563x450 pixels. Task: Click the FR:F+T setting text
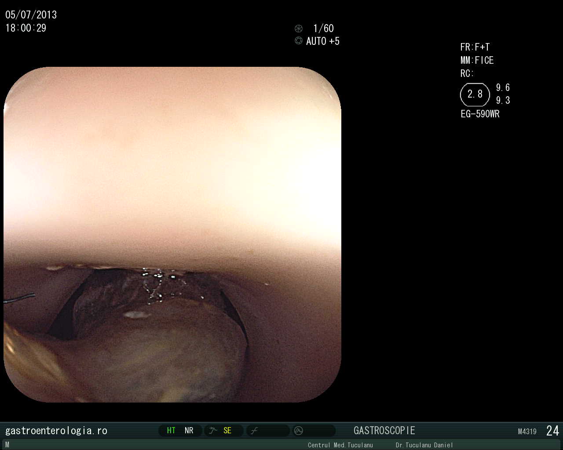click(475, 47)
